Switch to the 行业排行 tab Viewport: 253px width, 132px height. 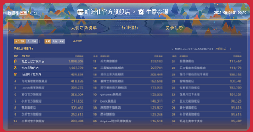[x=130, y=28]
